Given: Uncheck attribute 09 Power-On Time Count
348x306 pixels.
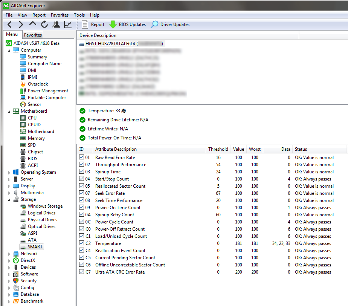Looking at the screenshot, I should pyautogui.click(x=82, y=207).
